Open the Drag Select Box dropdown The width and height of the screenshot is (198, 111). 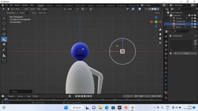[x=43, y=13]
